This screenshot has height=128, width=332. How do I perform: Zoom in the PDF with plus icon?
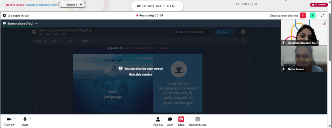95,41
